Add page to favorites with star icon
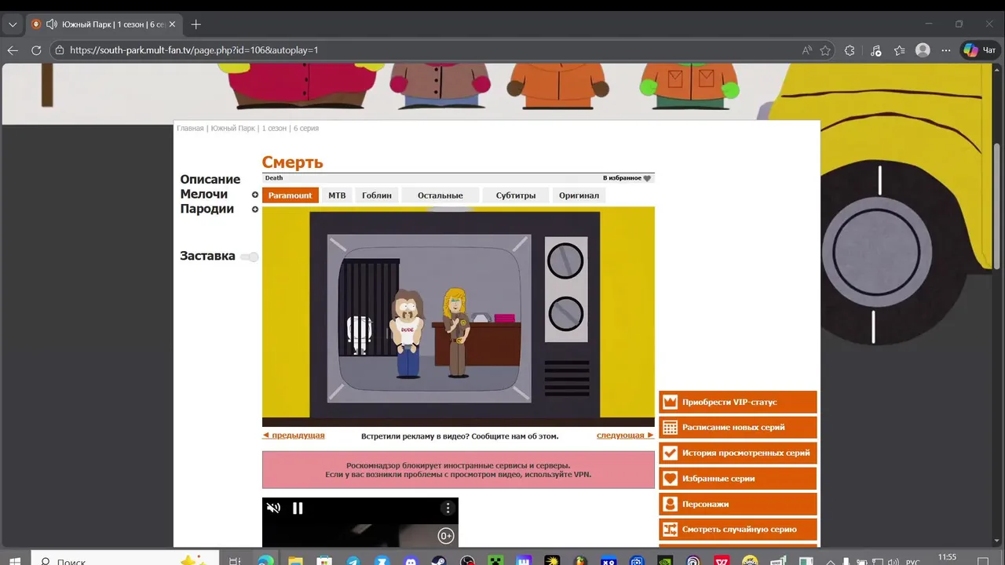The height and width of the screenshot is (565, 1005). 825,49
